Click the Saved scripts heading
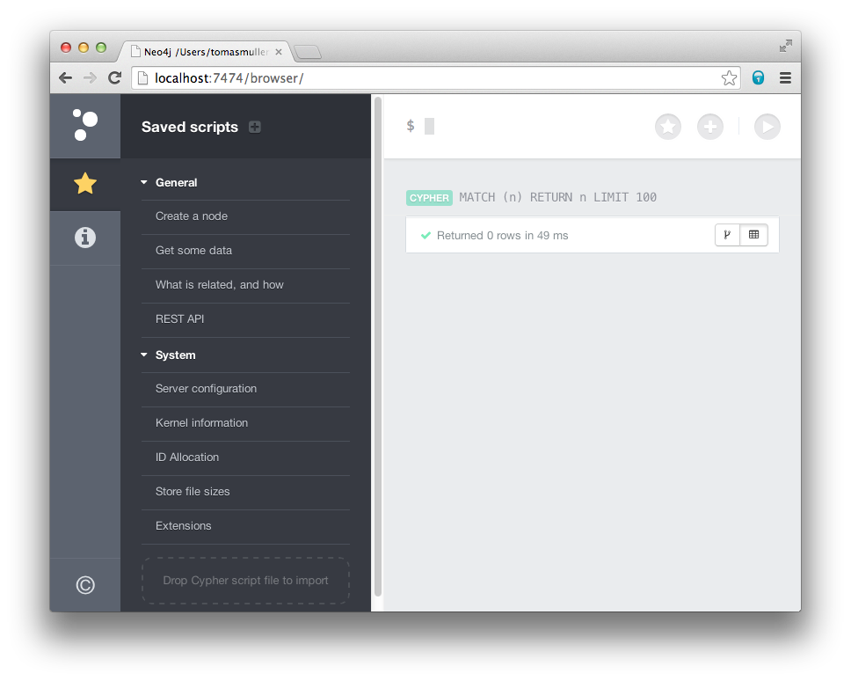The height and width of the screenshot is (681, 851). [x=189, y=127]
